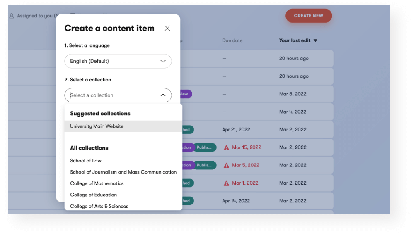The image size is (416, 233).
Task: Click the CREATE NEW button
Action: pyautogui.click(x=308, y=16)
